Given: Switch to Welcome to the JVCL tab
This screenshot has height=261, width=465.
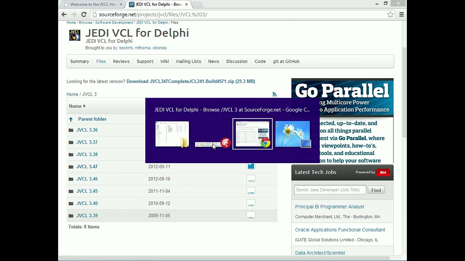Looking at the screenshot, I should pos(93,4).
